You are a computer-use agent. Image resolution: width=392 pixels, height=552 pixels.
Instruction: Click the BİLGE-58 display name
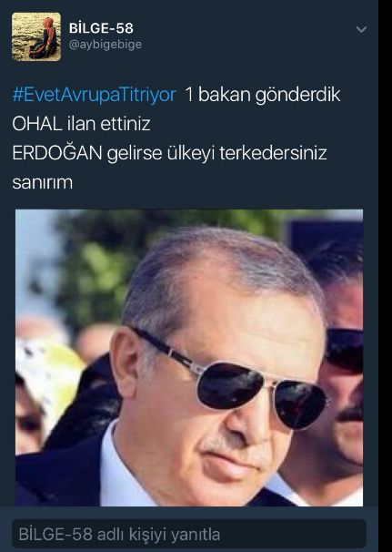[x=101, y=28]
